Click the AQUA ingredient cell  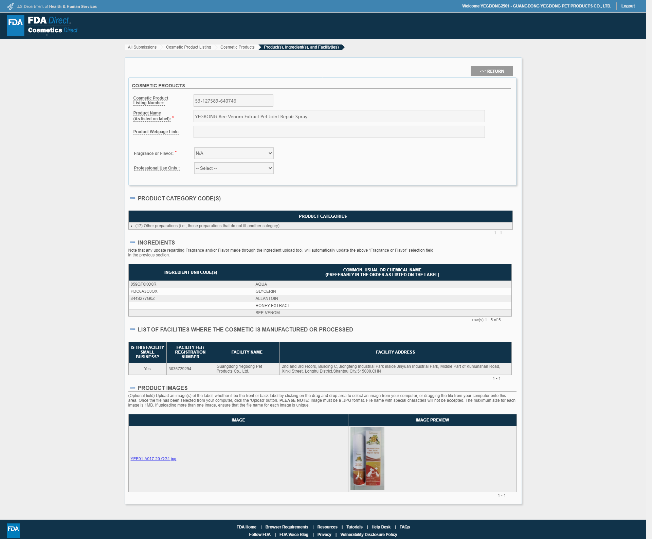point(382,284)
